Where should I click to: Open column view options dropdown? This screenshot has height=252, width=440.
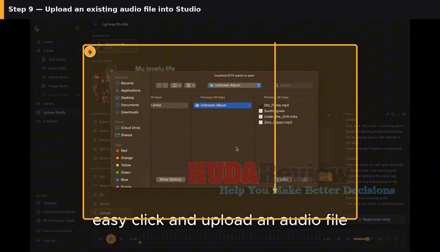click(x=176, y=86)
